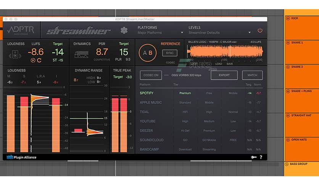Click the PSR reading 8.7
Screen dimensions: 319x185
click(x=102, y=52)
